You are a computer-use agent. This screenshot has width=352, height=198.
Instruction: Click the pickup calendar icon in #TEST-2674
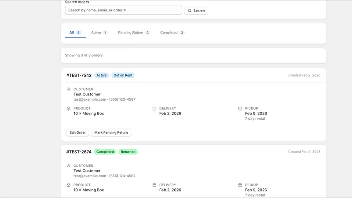click(x=240, y=185)
